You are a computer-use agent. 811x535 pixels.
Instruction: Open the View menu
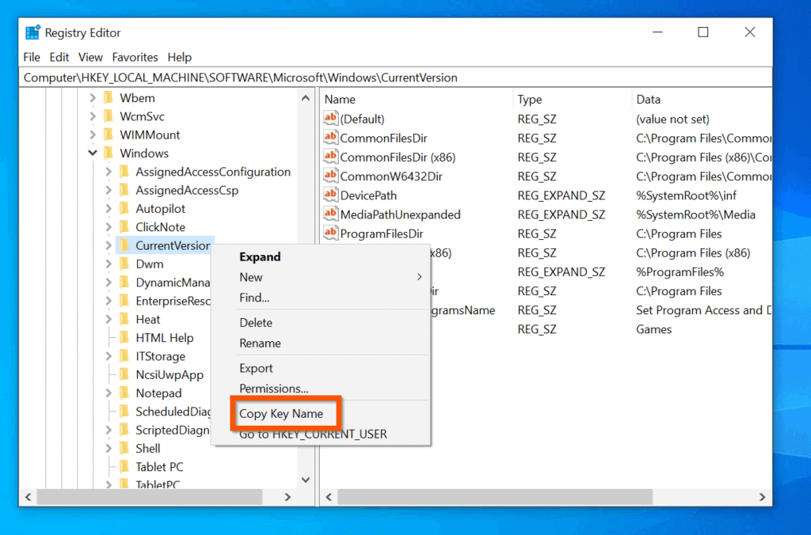pyautogui.click(x=90, y=57)
